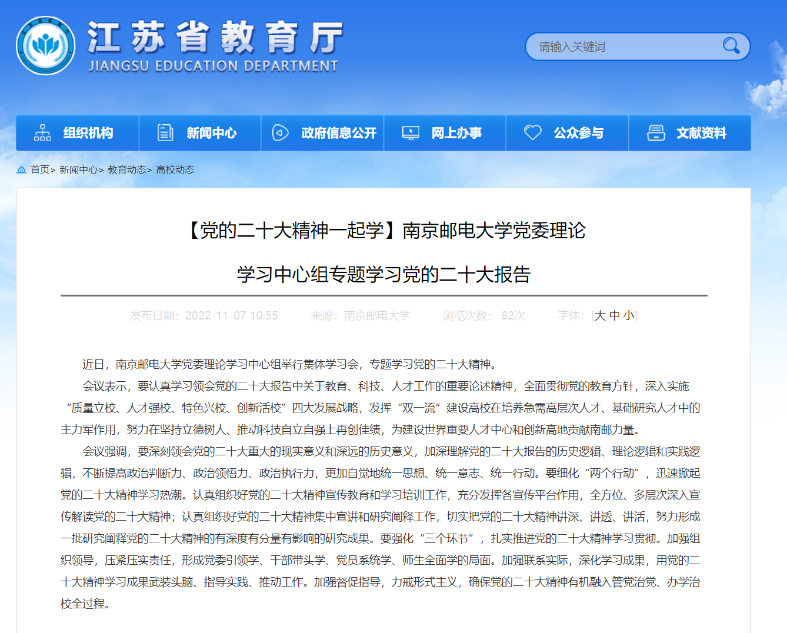The height and width of the screenshot is (633, 787).
Task: Click the Jiangsu Education Department logo emblem
Action: [46, 46]
